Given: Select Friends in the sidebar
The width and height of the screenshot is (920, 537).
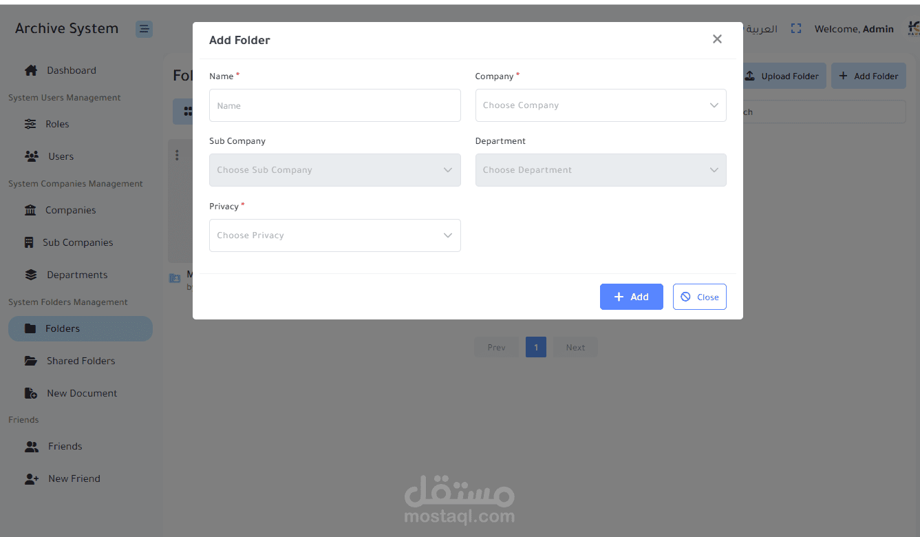Looking at the screenshot, I should pos(65,446).
